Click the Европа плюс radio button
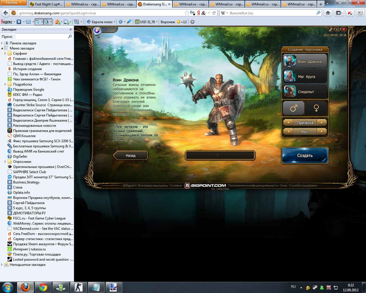Image resolution: width=366 pixels, height=293 pixels. [101, 22]
